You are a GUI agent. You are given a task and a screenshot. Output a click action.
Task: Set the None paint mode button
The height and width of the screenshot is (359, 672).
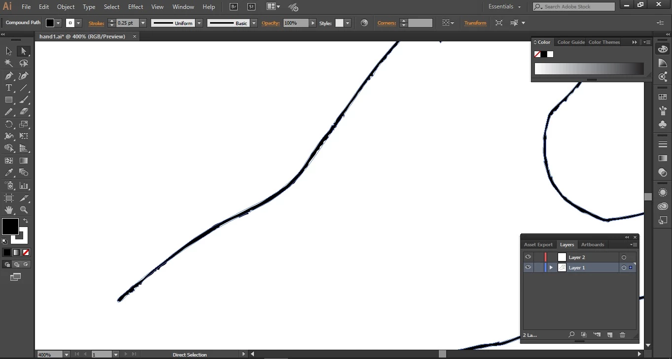click(26, 252)
